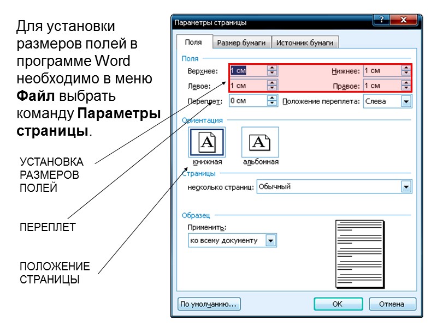437x327 pixels.
Task: Confirm with the OK button
Action: click(x=338, y=304)
